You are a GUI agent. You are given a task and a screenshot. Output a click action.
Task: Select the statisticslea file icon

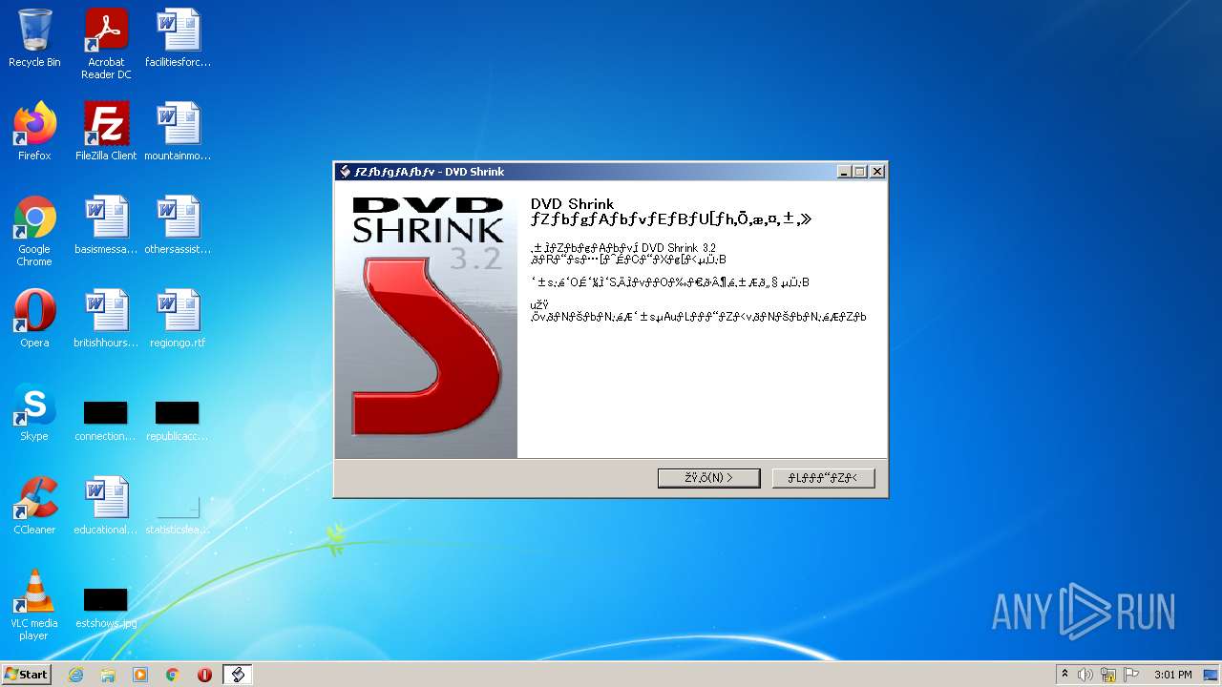(x=178, y=513)
